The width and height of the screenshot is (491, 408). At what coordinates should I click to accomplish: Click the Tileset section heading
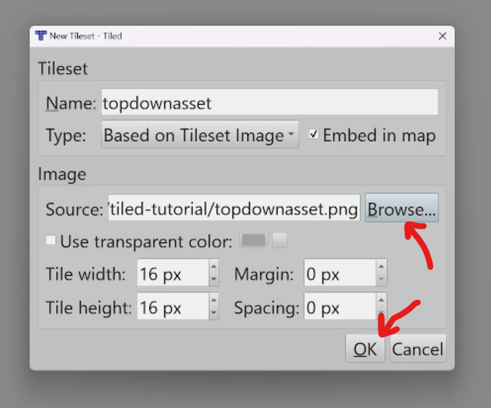click(63, 69)
